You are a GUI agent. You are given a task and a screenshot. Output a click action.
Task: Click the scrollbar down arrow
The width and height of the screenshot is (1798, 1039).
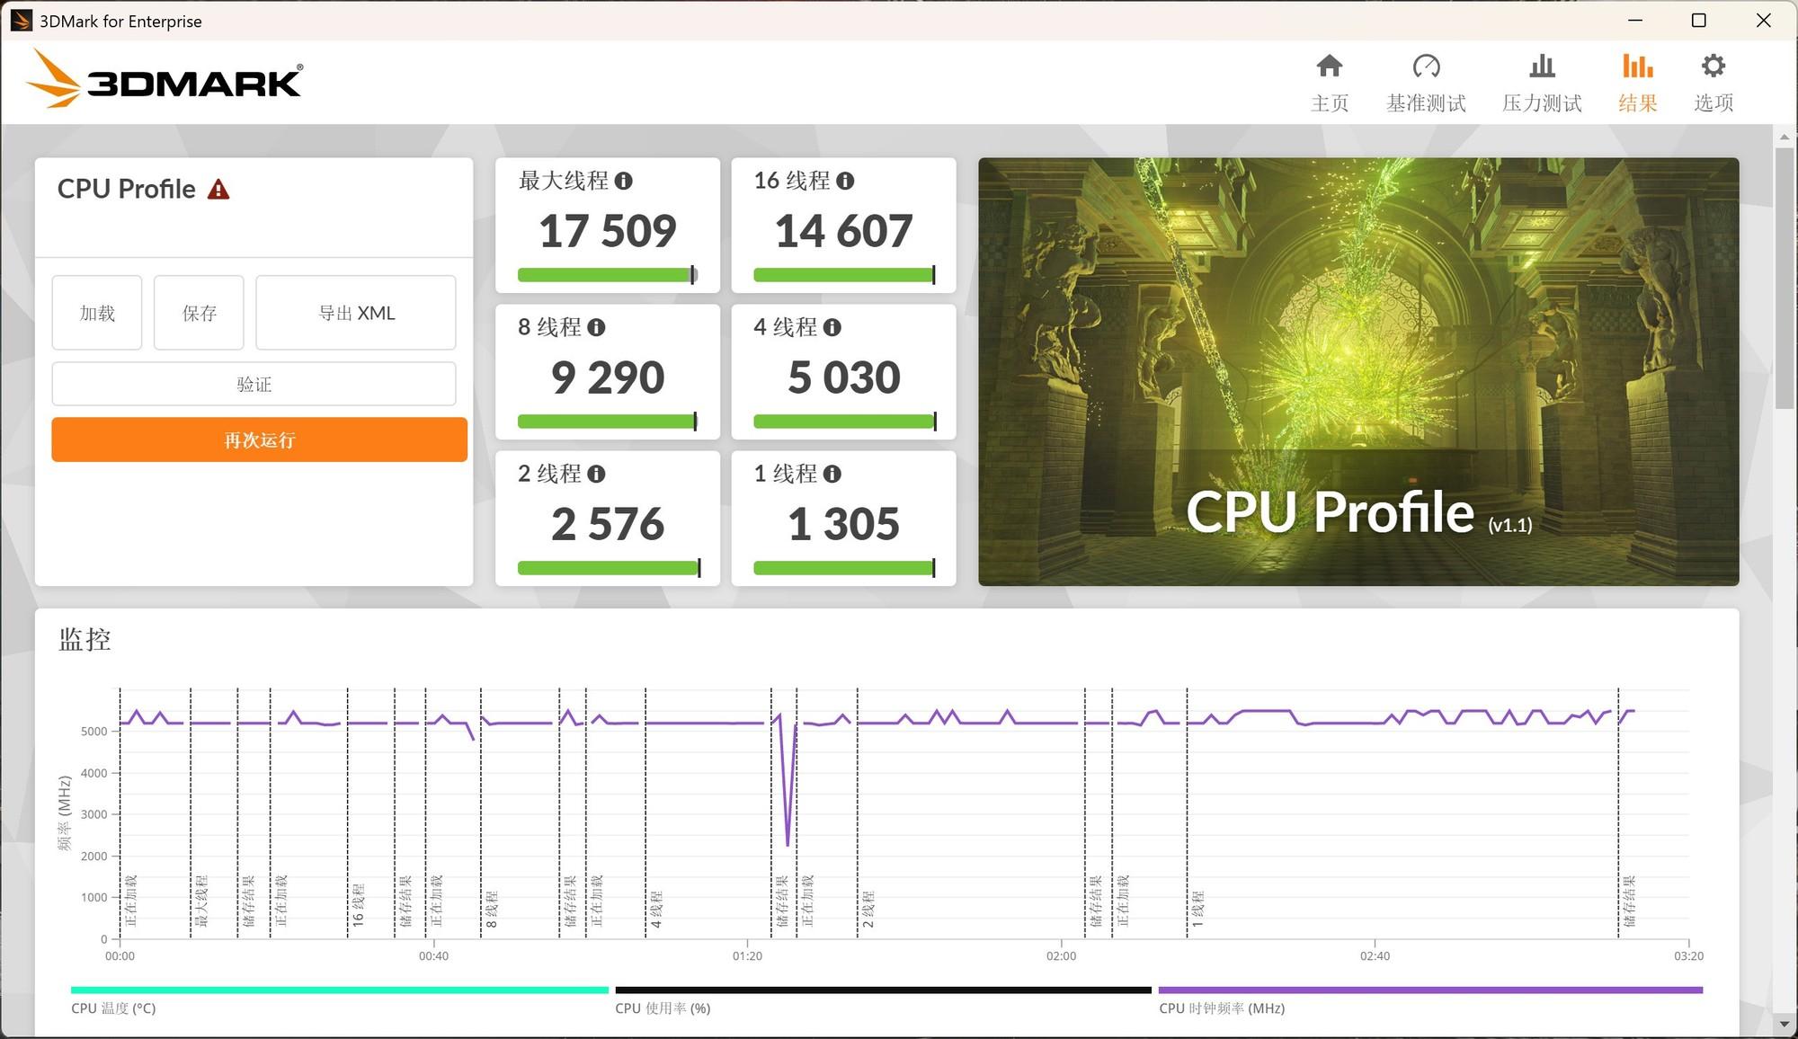1785,1024
